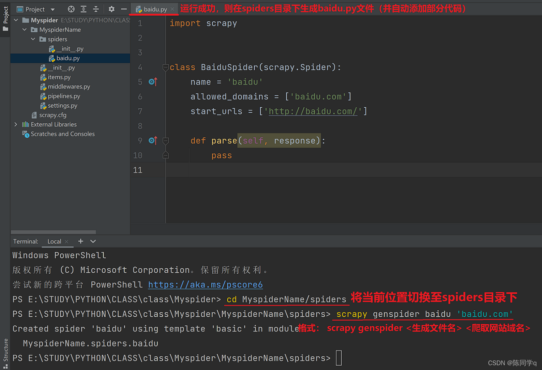Screen dimensions: 542x370
Task: Fold the BaiduSpider class at line 4
Action: click(166, 67)
